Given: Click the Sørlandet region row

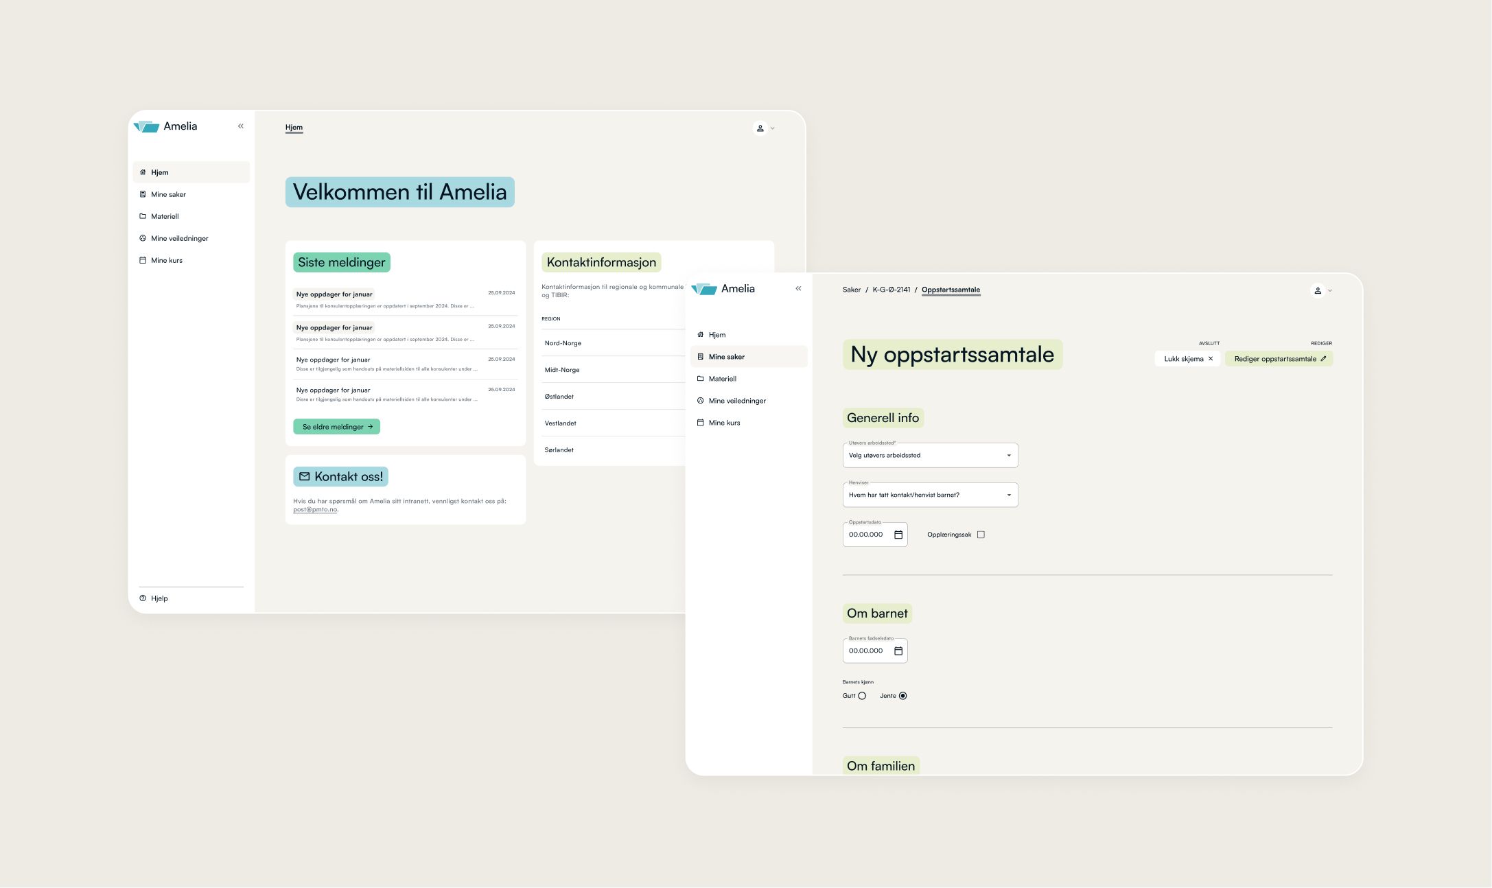Looking at the screenshot, I should tap(613, 450).
